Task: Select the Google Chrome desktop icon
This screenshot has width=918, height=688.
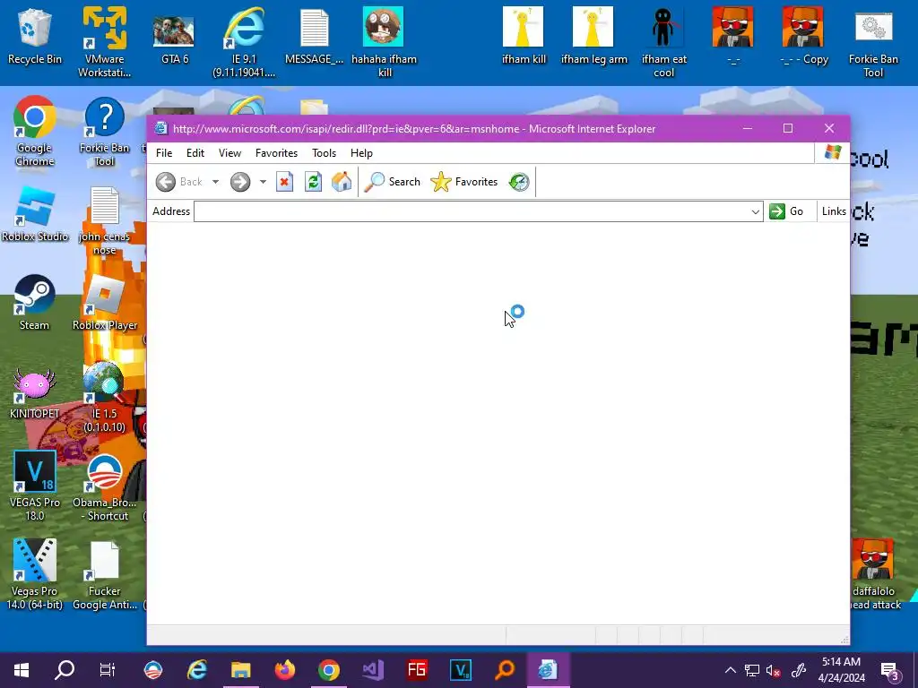Action: click(35, 132)
